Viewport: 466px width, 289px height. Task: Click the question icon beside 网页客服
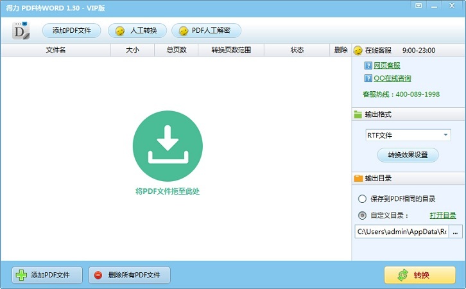pos(368,65)
